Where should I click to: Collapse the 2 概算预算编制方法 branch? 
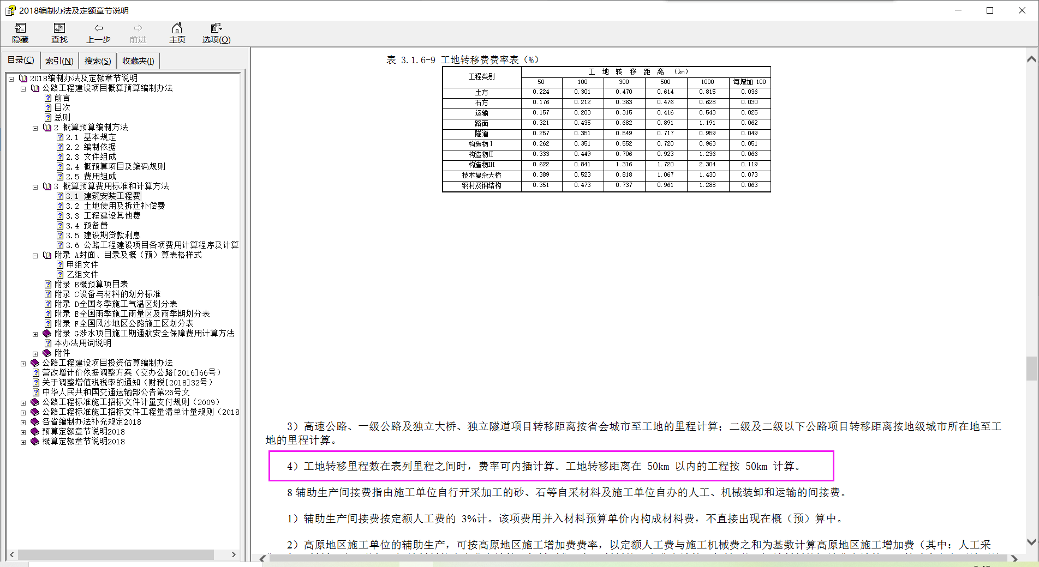pos(35,128)
